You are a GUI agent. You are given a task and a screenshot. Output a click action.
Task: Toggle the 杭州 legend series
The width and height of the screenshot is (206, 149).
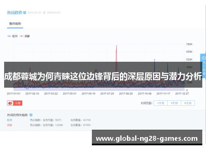click(12, 36)
